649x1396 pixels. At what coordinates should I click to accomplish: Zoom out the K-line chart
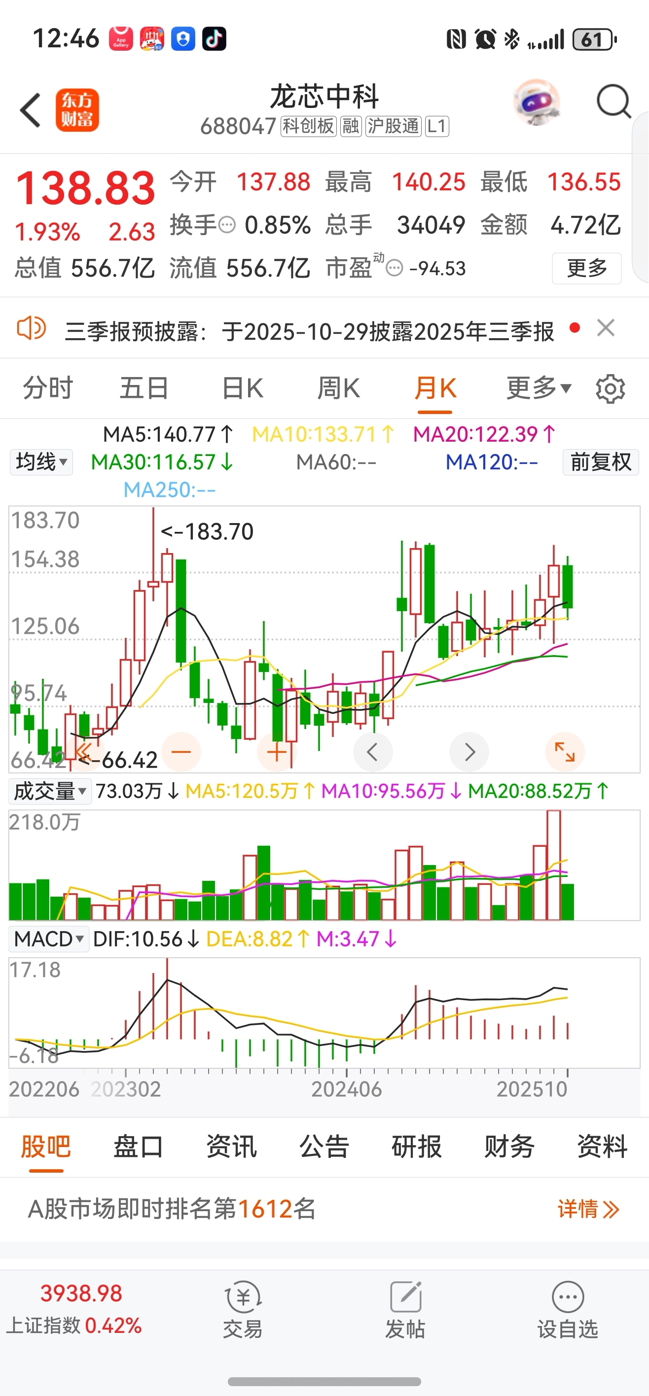[181, 752]
